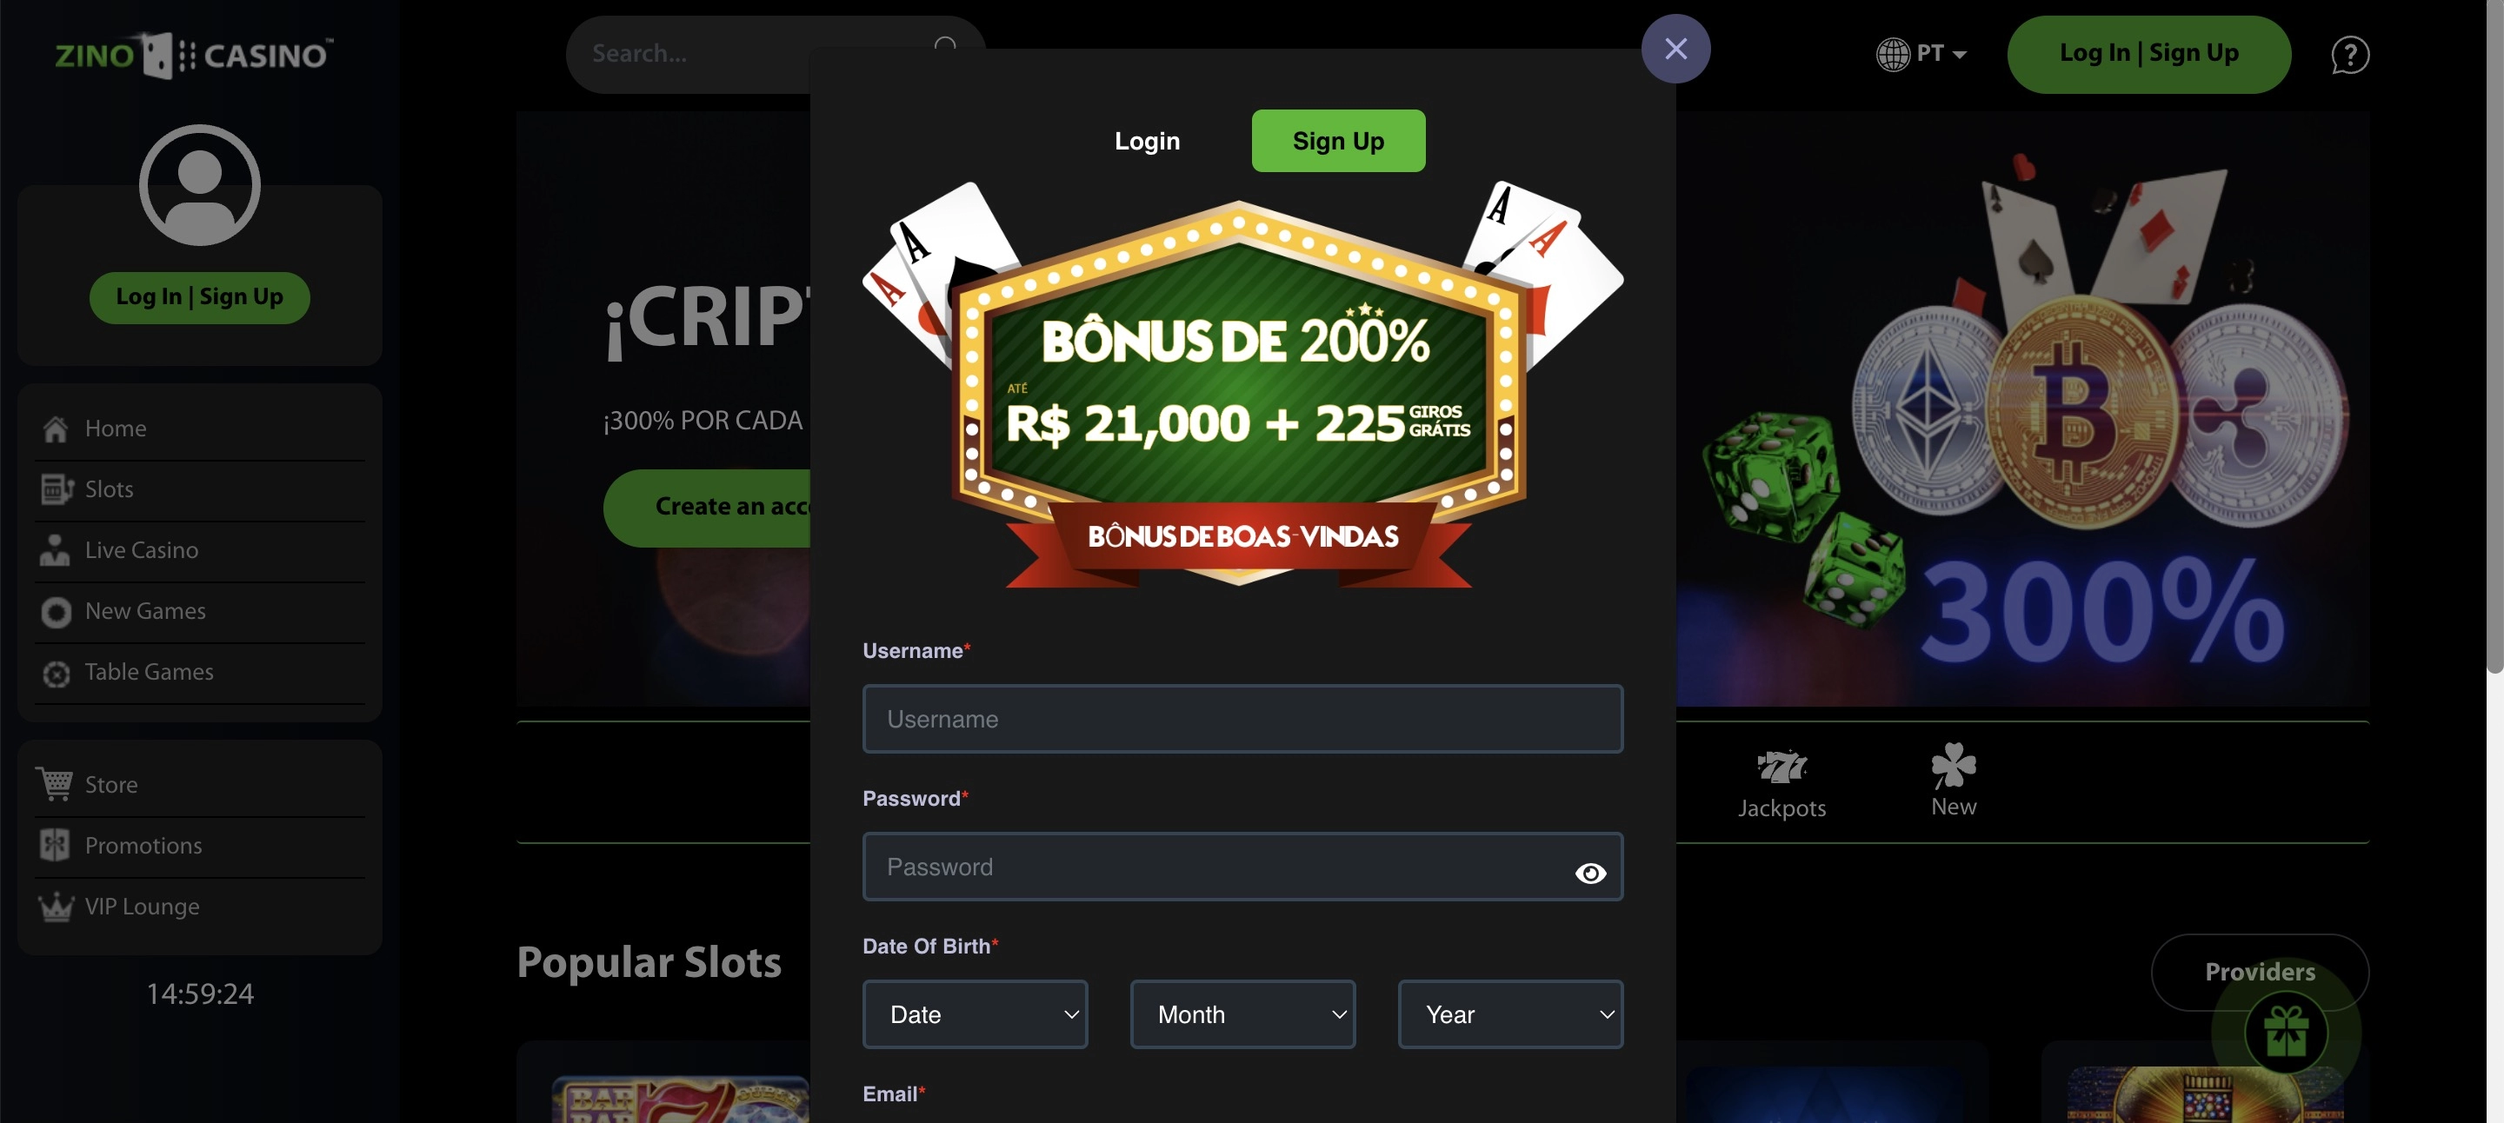Close the sign up dialog
Viewport: 2504px width, 1123px height.
pos(1675,49)
